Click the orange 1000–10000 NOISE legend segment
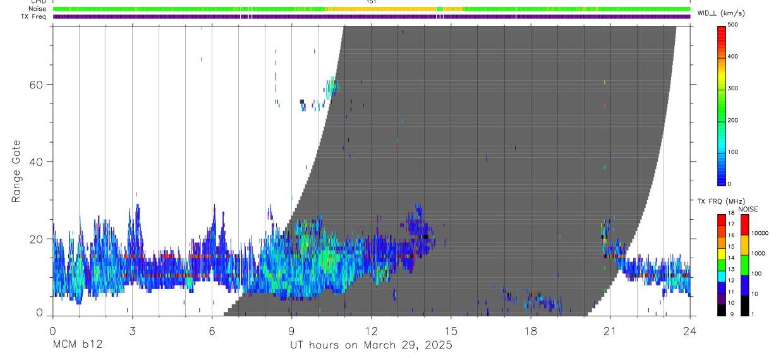Screen dimensions: 776x358 745,244
